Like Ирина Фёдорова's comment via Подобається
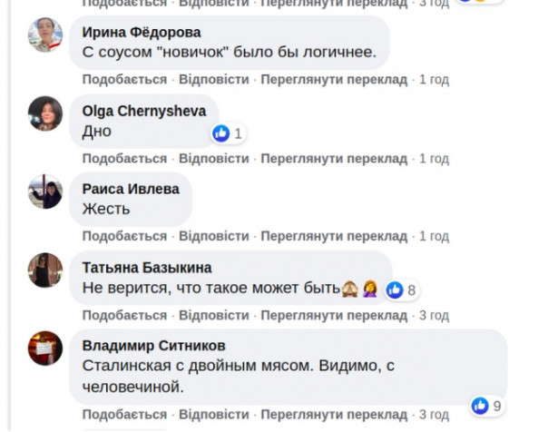This screenshot has width=548, height=432. pyautogui.click(x=124, y=80)
